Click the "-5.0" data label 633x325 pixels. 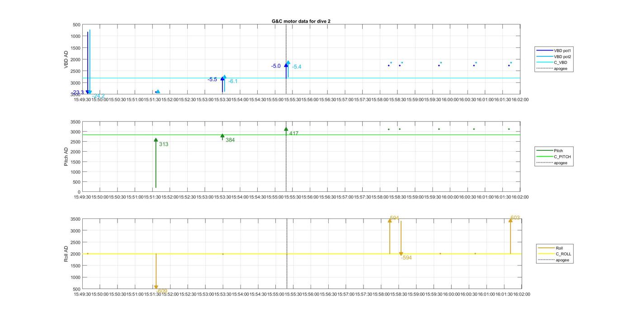(276, 66)
